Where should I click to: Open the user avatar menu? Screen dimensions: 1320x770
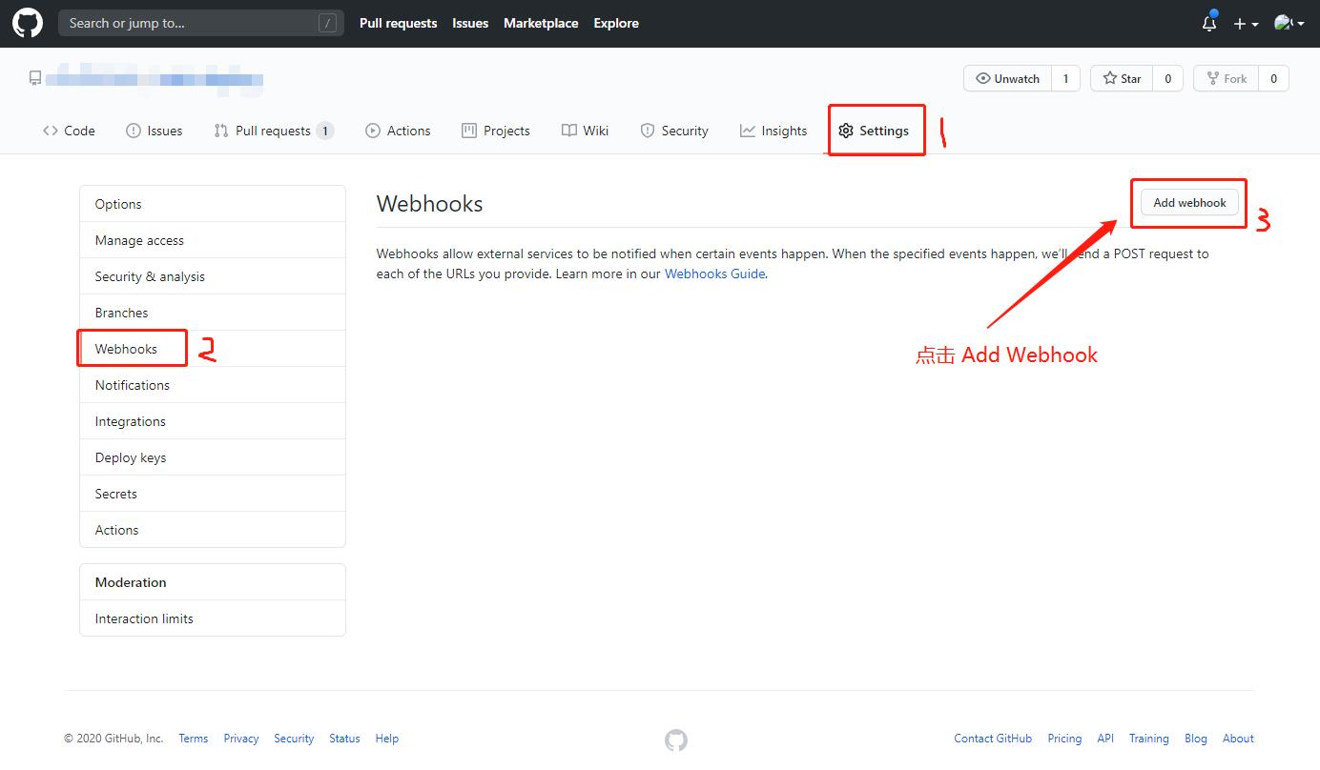click(x=1289, y=23)
